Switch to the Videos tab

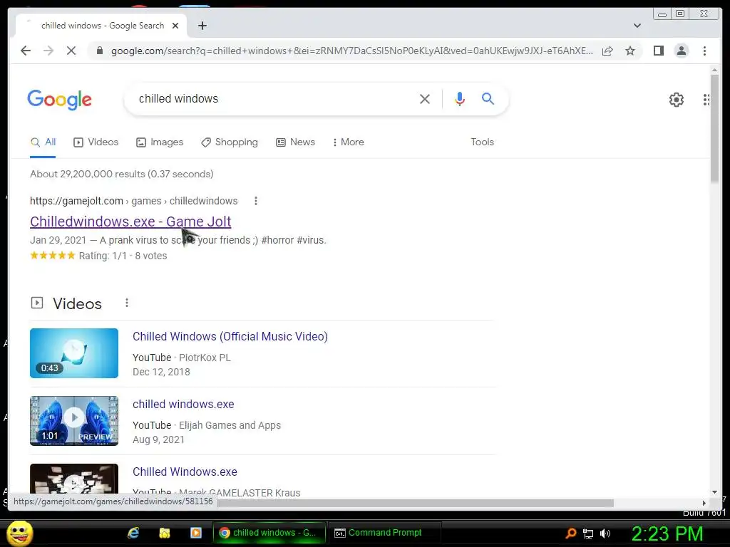[x=96, y=142]
